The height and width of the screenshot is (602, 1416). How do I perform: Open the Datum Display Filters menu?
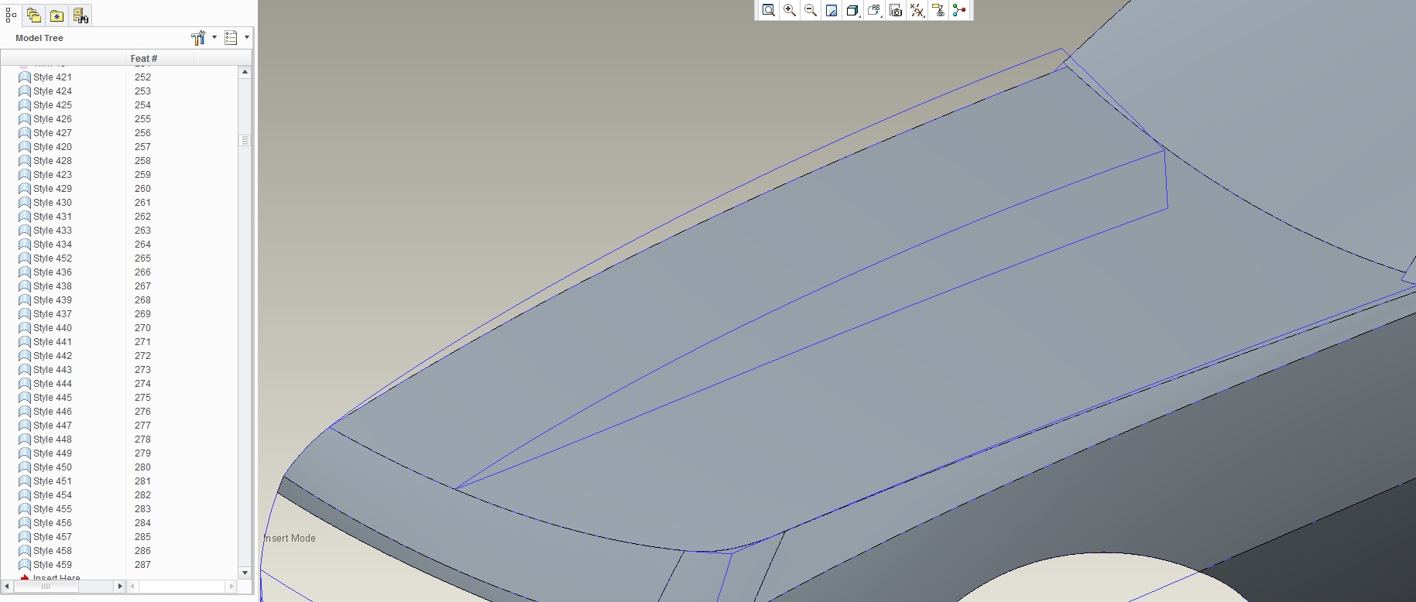pos(917,10)
